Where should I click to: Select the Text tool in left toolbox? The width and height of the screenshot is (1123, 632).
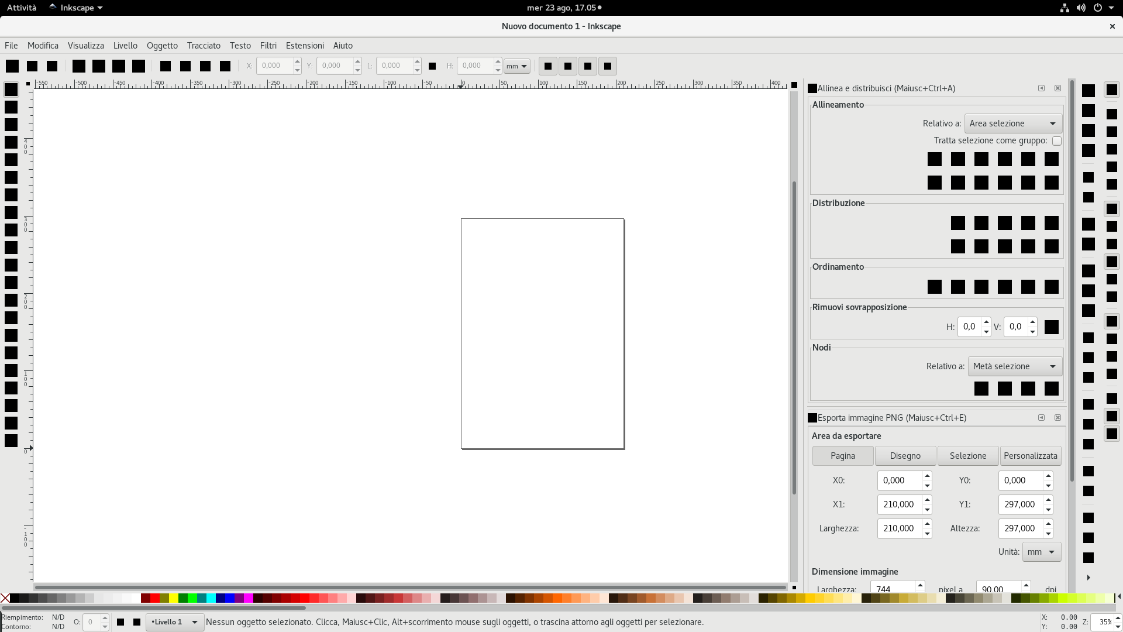coord(11,318)
